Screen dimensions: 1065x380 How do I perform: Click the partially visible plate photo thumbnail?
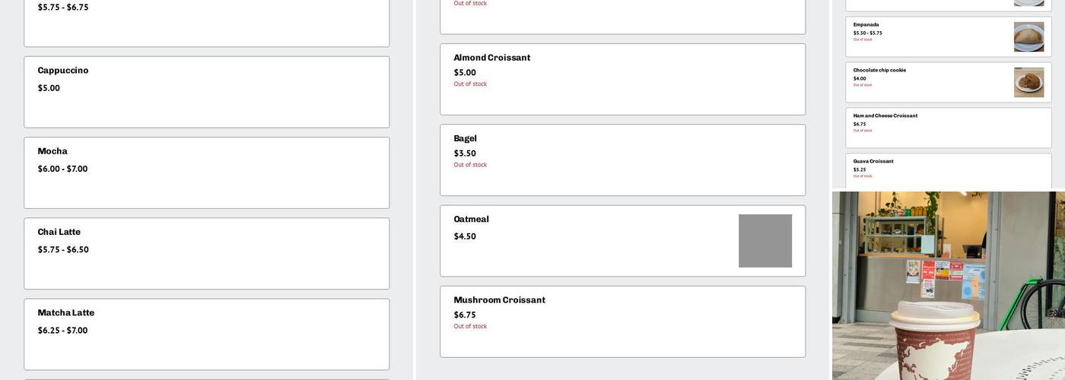[x=1028, y=3]
